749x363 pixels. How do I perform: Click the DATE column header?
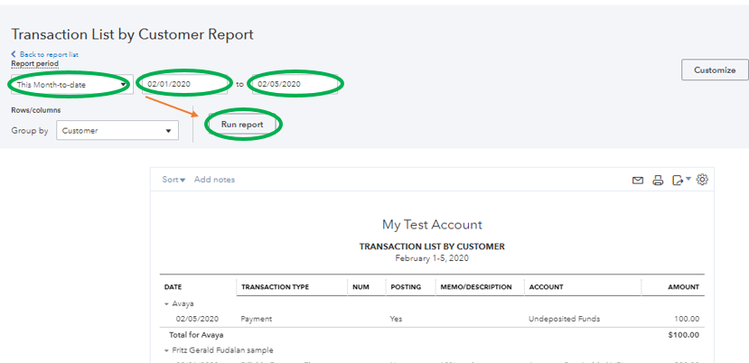173,287
